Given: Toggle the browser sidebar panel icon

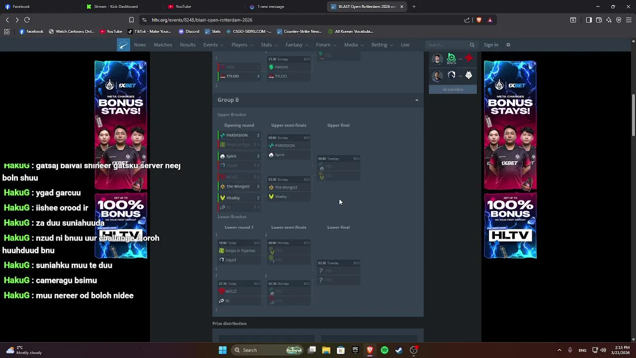Looking at the screenshot, I should tap(589, 20).
